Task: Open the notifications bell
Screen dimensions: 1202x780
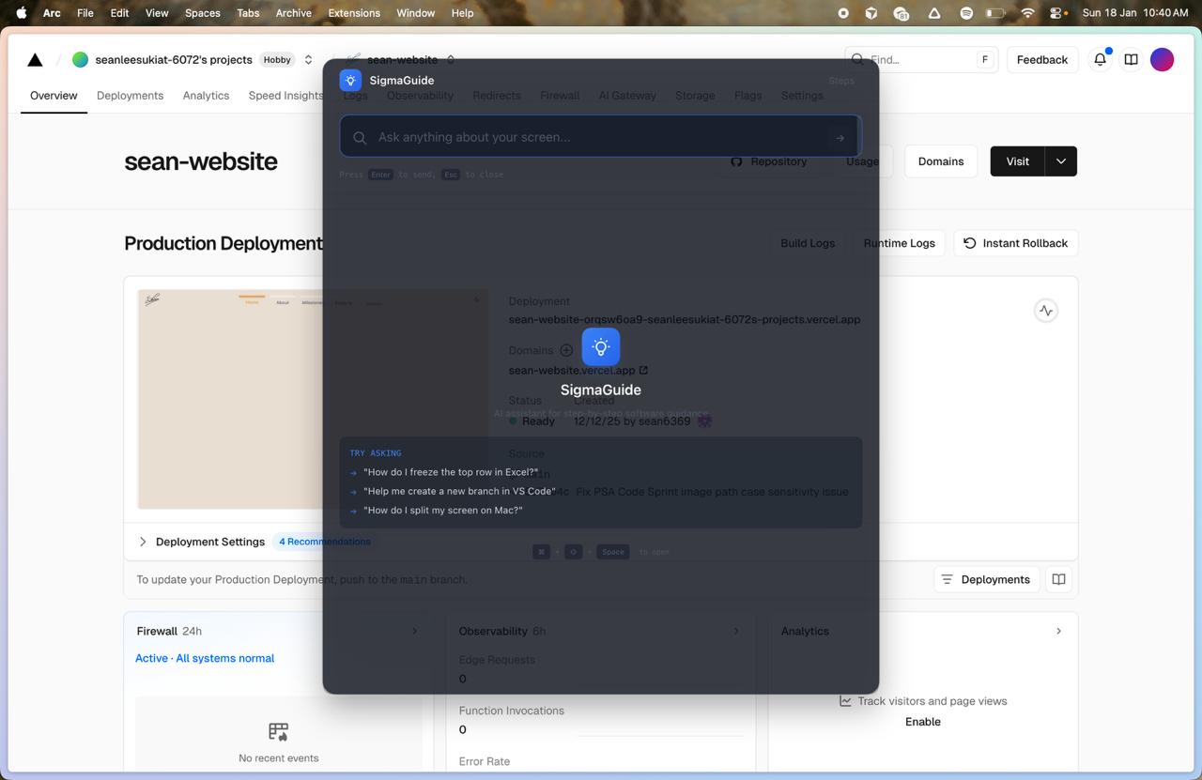Action: click(1100, 59)
